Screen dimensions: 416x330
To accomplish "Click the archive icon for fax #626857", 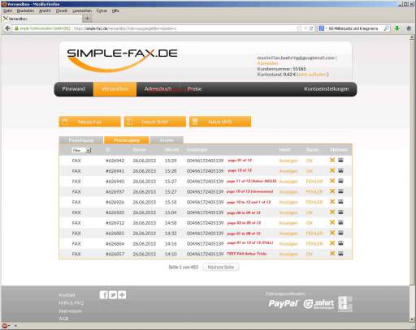I will coord(340,254).
